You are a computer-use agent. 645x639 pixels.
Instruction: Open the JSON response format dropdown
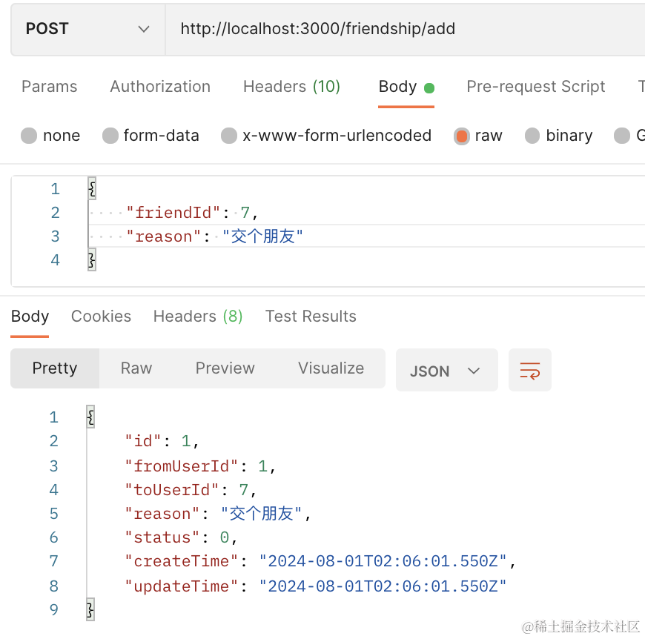pyautogui.click(x=446, y=371)
